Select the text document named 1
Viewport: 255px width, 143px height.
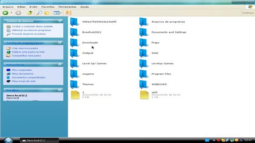pyautogui.click(x=75, y=95)
